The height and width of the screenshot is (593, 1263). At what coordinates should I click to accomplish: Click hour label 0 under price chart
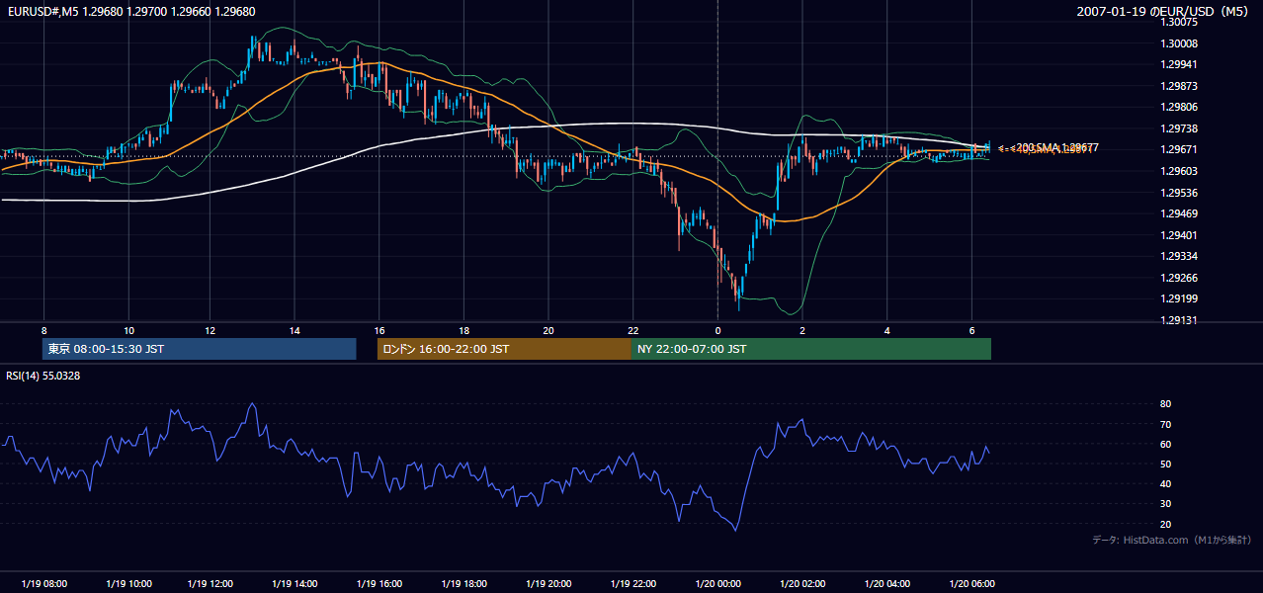point(717,330)
